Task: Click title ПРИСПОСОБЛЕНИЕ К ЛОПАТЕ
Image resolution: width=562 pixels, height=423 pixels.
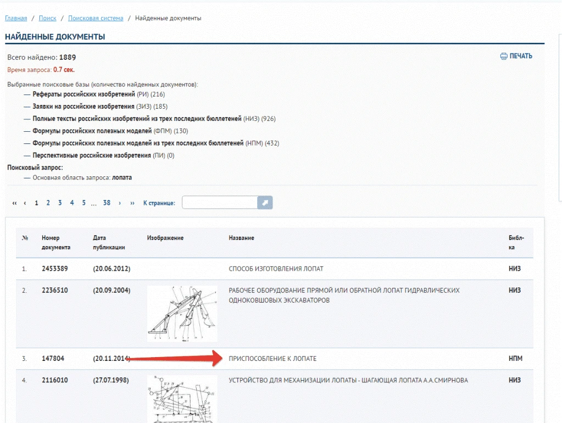Action: click(272, 359)
